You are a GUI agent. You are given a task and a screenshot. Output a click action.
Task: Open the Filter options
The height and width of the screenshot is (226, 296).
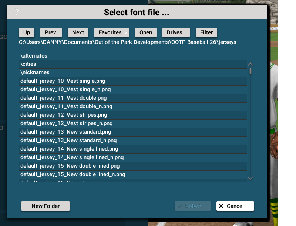pyautogui.click(x=206, y=32)
